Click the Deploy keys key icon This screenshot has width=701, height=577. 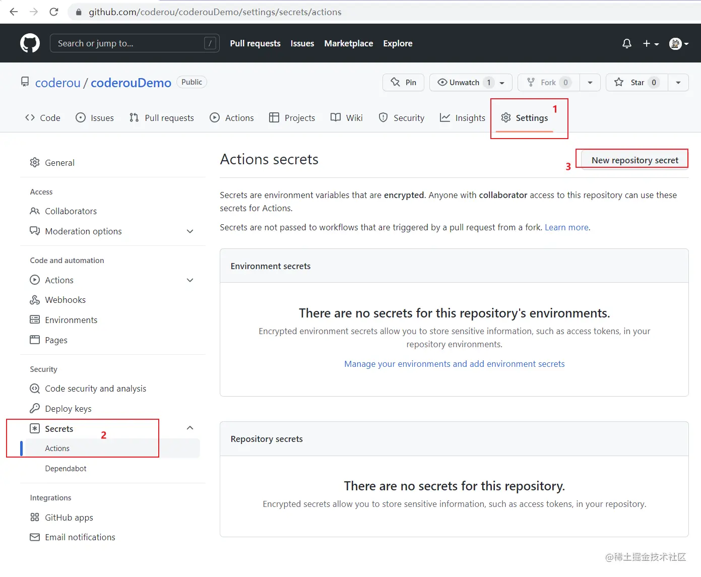click(35, 408)
